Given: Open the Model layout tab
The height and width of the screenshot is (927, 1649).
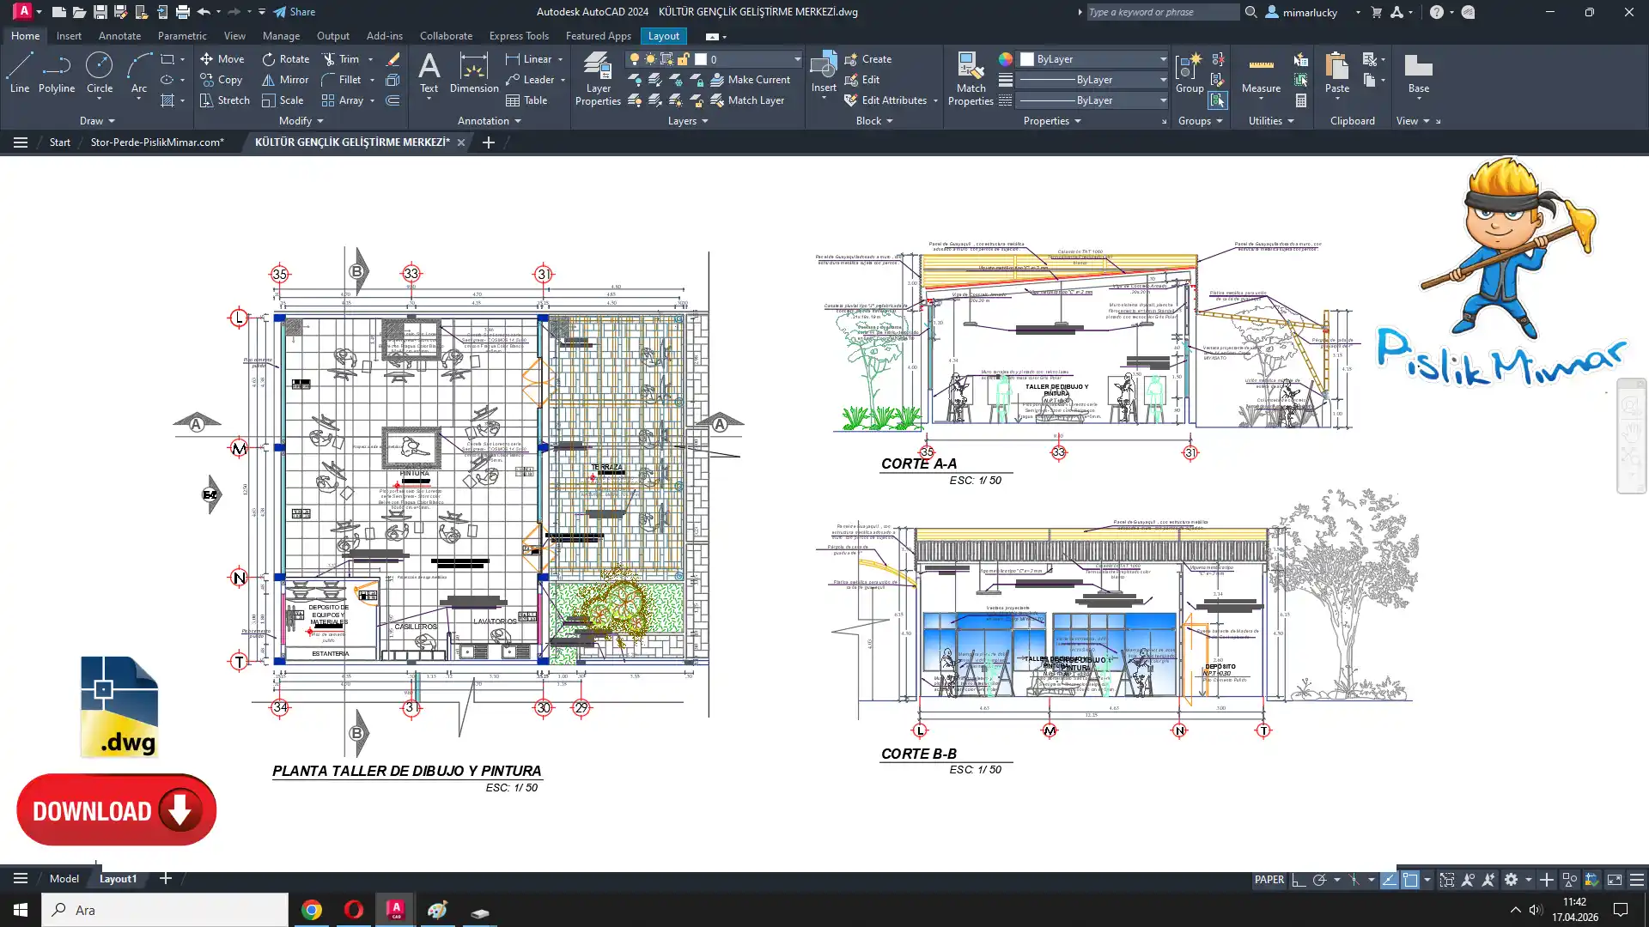Looking at the screenshot, I should coord(64,879).
